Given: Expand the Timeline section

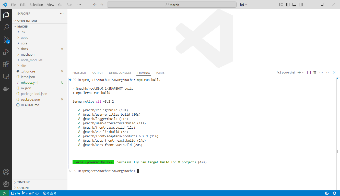Looking at the screenshot, I should [40, 182].
